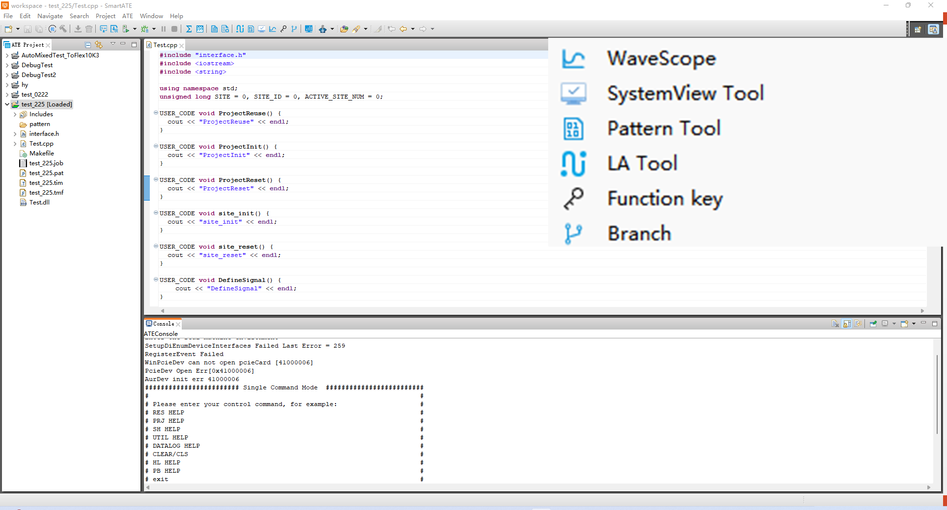Launch the LA Tool toolbar icon
The width and height of the screenshot is (947, 510).
(x=240, y=29)
